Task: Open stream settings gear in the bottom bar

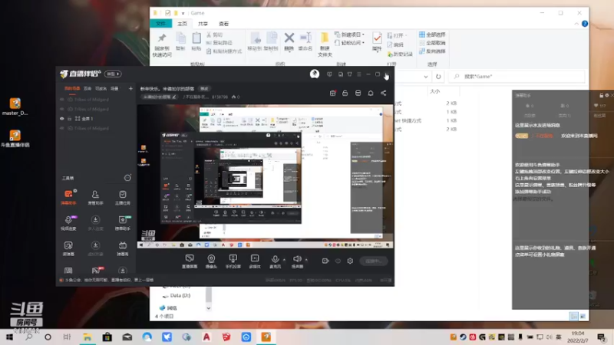Action: coord(350,261)
